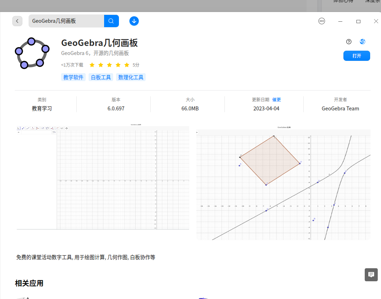The width and height of the screenshot is (381, 299).
Task: Select the 白板工具 tag
Action: [100, 77]
